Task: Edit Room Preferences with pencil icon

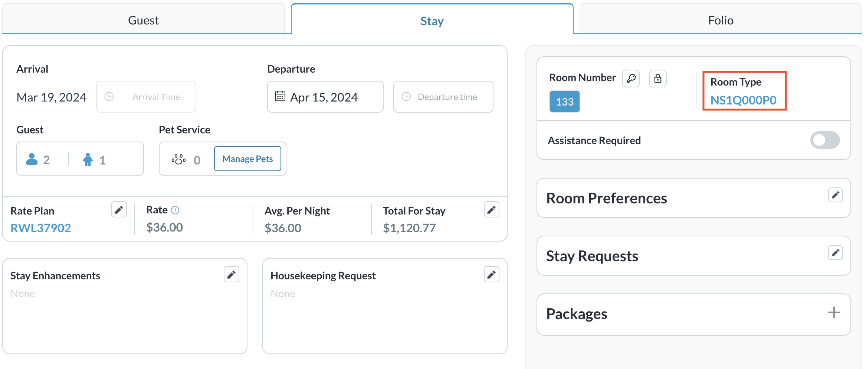Action: coord(835,195)
